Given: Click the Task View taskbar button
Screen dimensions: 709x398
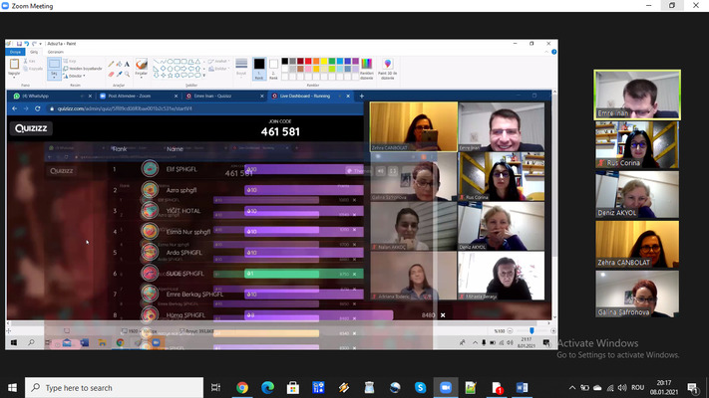Looking at the screenshot, I should point(215,388).
